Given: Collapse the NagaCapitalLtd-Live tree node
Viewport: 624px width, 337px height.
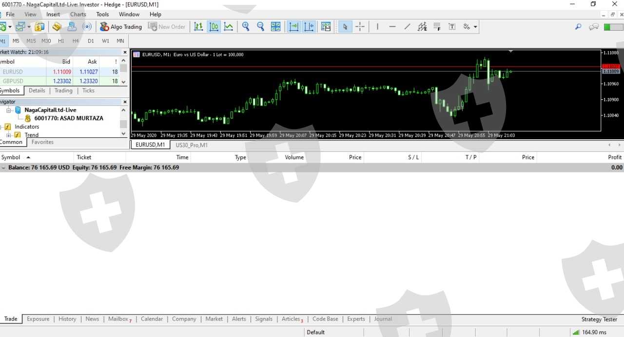Looking at the screenshot, I should (9, 111).
